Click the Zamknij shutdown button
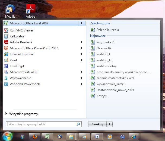165x141 pixels. (97, 124)
